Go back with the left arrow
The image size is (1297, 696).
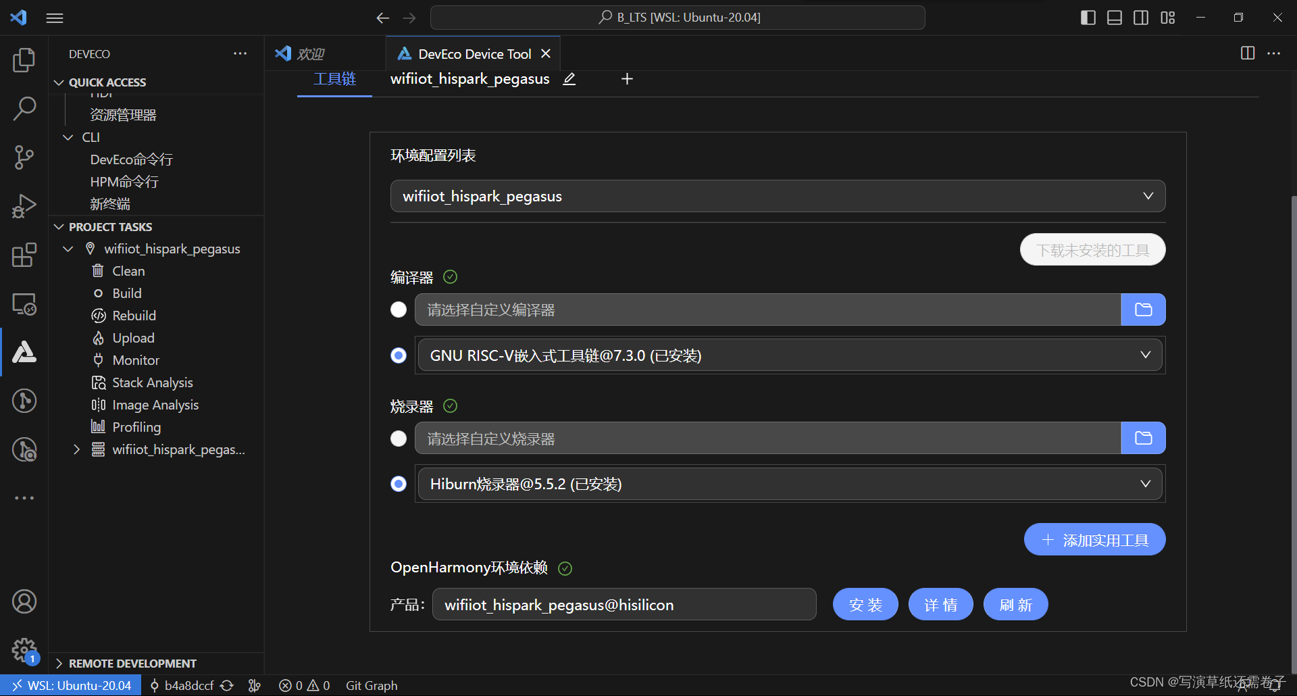tap(383, 18)
